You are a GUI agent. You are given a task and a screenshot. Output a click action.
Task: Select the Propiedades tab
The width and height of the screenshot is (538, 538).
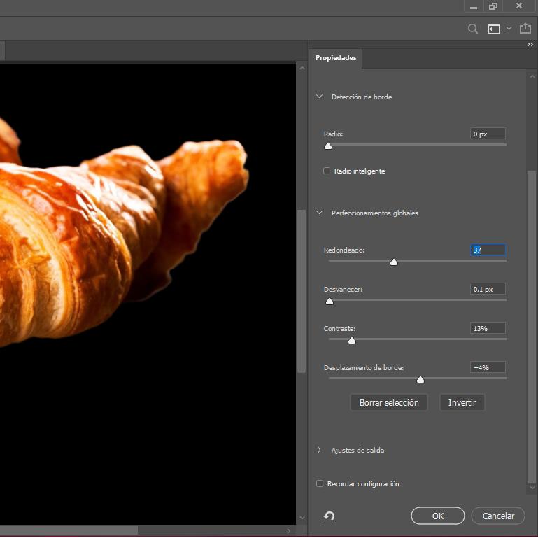[335, 58]
